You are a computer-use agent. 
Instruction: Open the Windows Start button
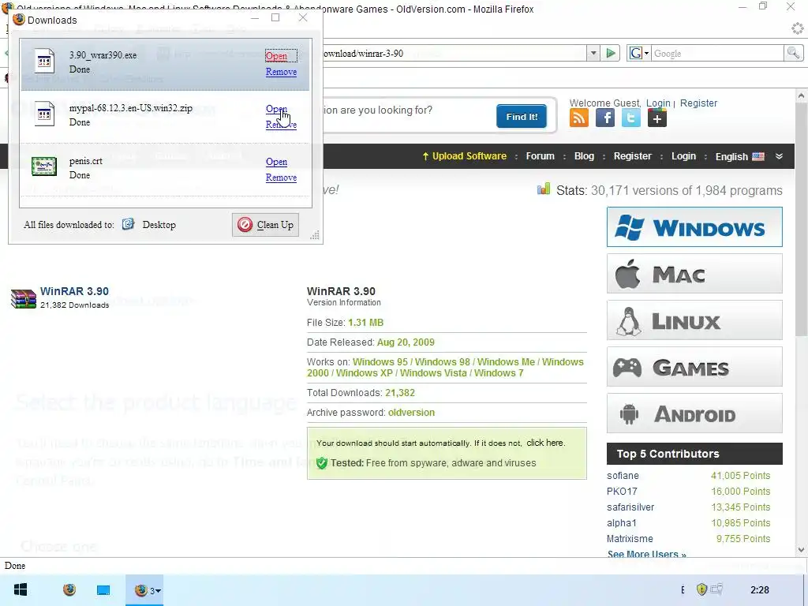[x=21, y=589]
